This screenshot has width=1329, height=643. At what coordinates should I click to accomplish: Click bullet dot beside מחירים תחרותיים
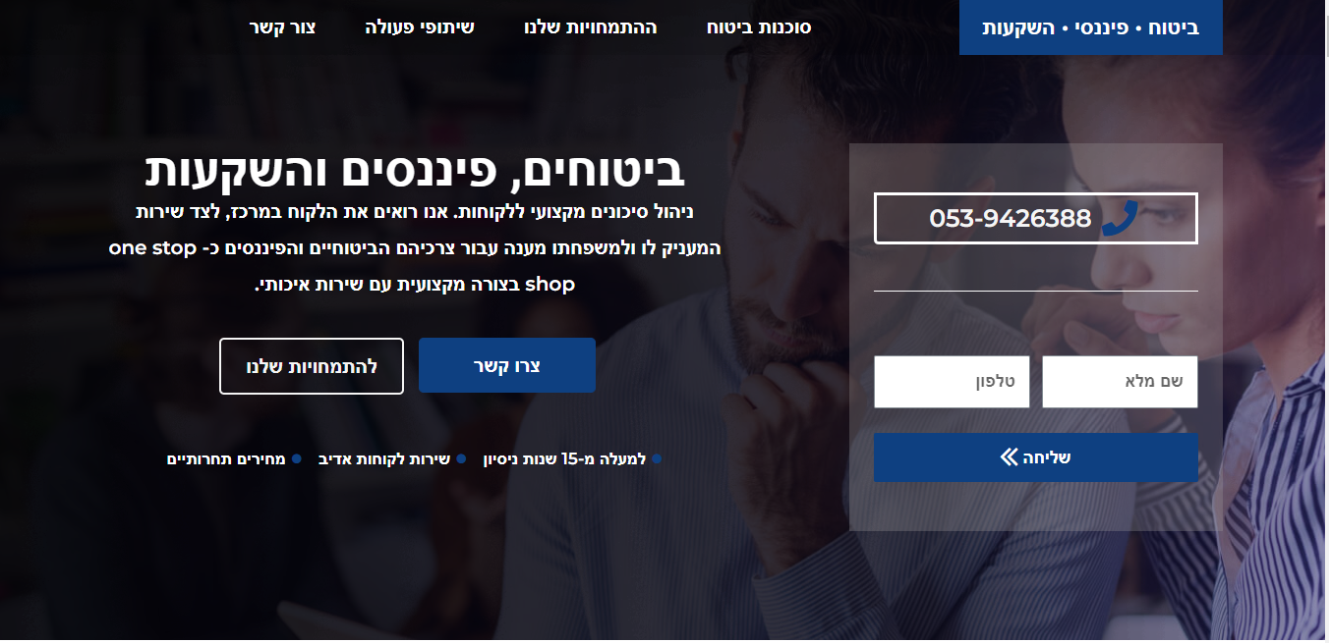tap(296, 458)
